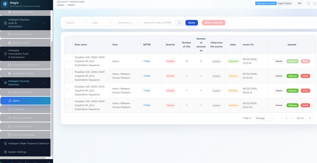Click the Baseline Tasks sidebar icon
Screen dimensions: 317x163
click(9, 43)
